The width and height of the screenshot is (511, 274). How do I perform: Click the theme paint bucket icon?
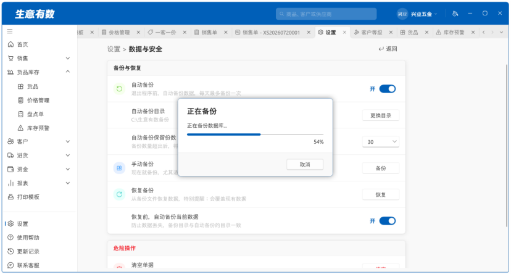455,14
